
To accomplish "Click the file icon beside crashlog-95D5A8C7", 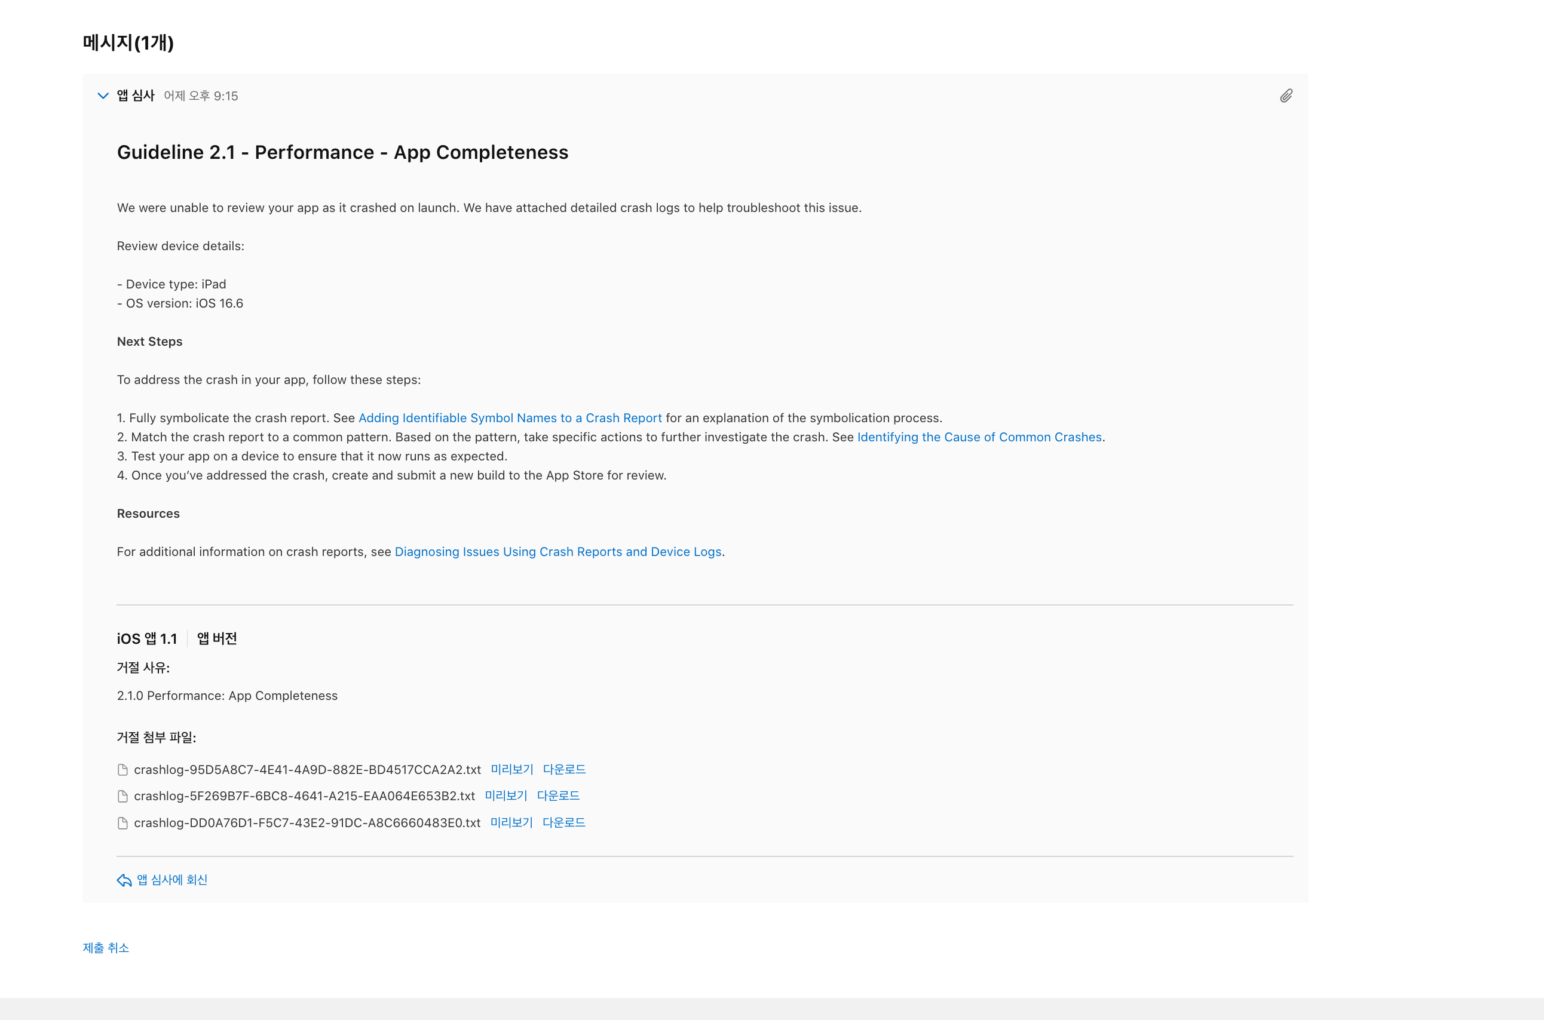I will coord(122,769).
